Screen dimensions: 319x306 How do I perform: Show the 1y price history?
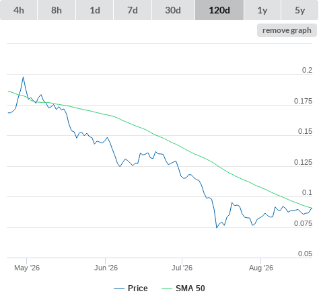(x=262, y=10)
